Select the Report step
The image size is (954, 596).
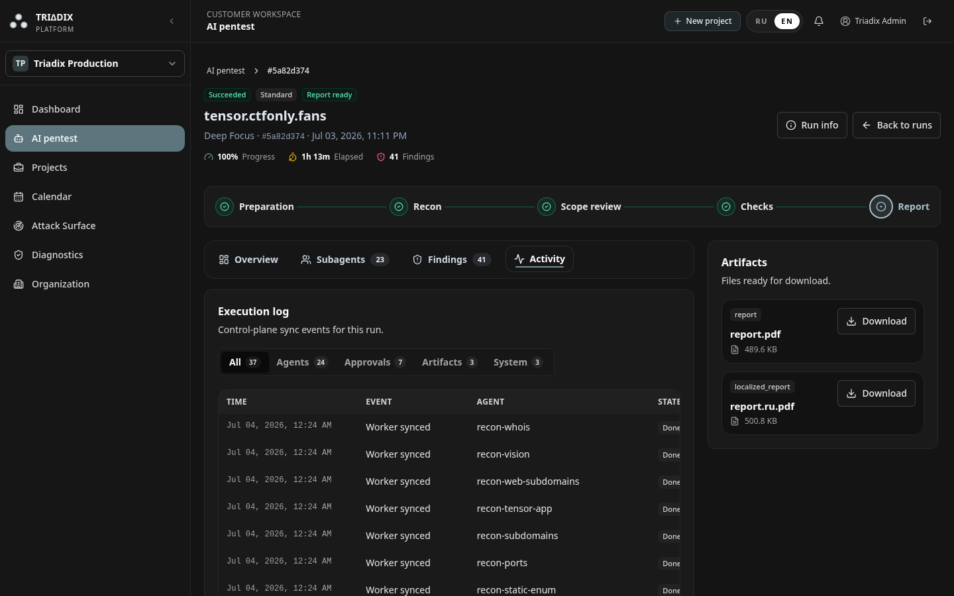tap(900, 207)
